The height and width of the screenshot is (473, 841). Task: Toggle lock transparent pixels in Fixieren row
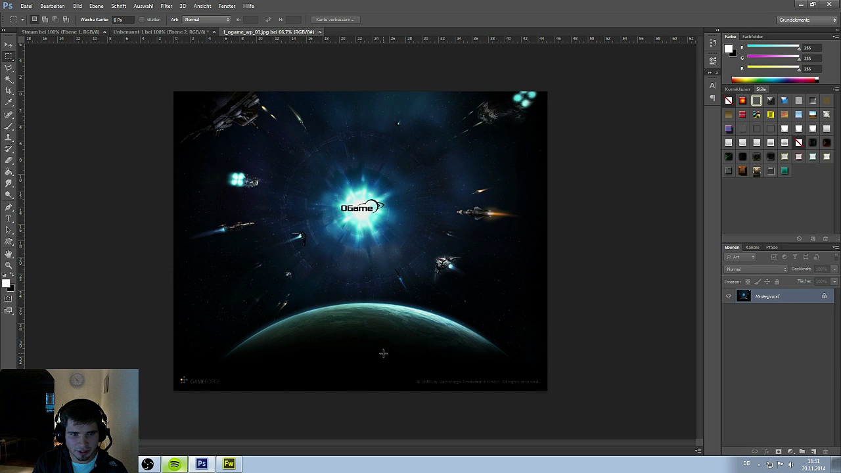(x=748, y=282)
